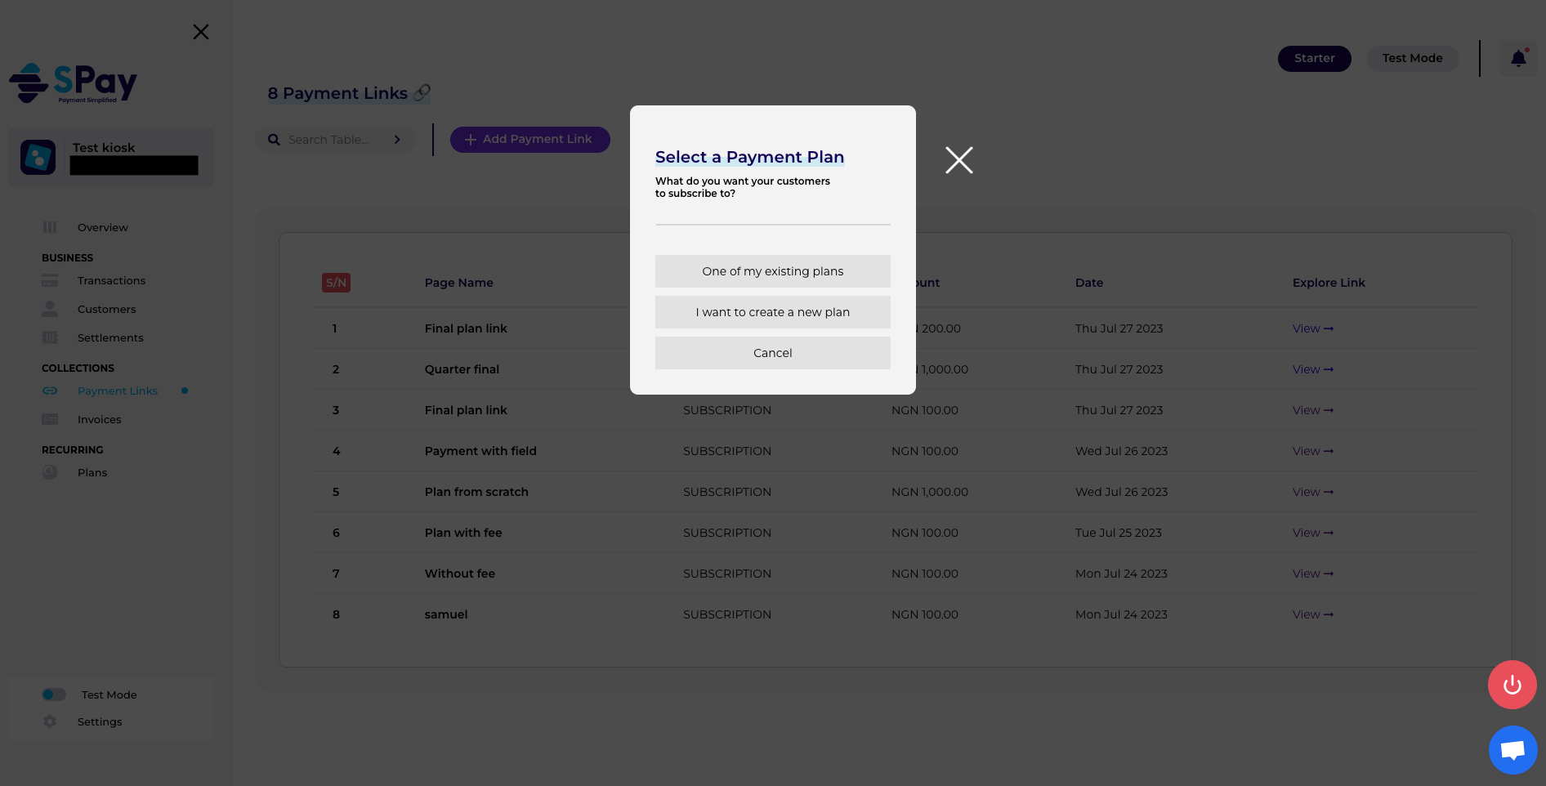Click the Overview bars icon
Image resolution: width=1546 pixels, height=786 pixels.
coord(50,227)
